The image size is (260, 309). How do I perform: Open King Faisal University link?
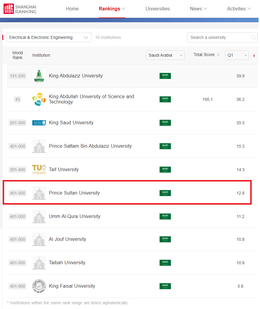tap(72, 286)
